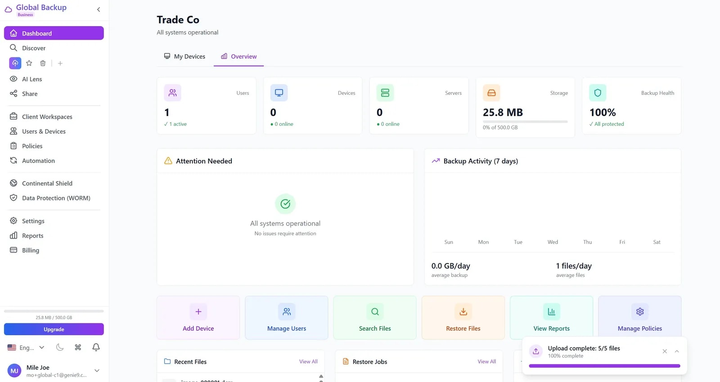
Task: Open the English language dropdown
Action: click(x=26, y=347)
